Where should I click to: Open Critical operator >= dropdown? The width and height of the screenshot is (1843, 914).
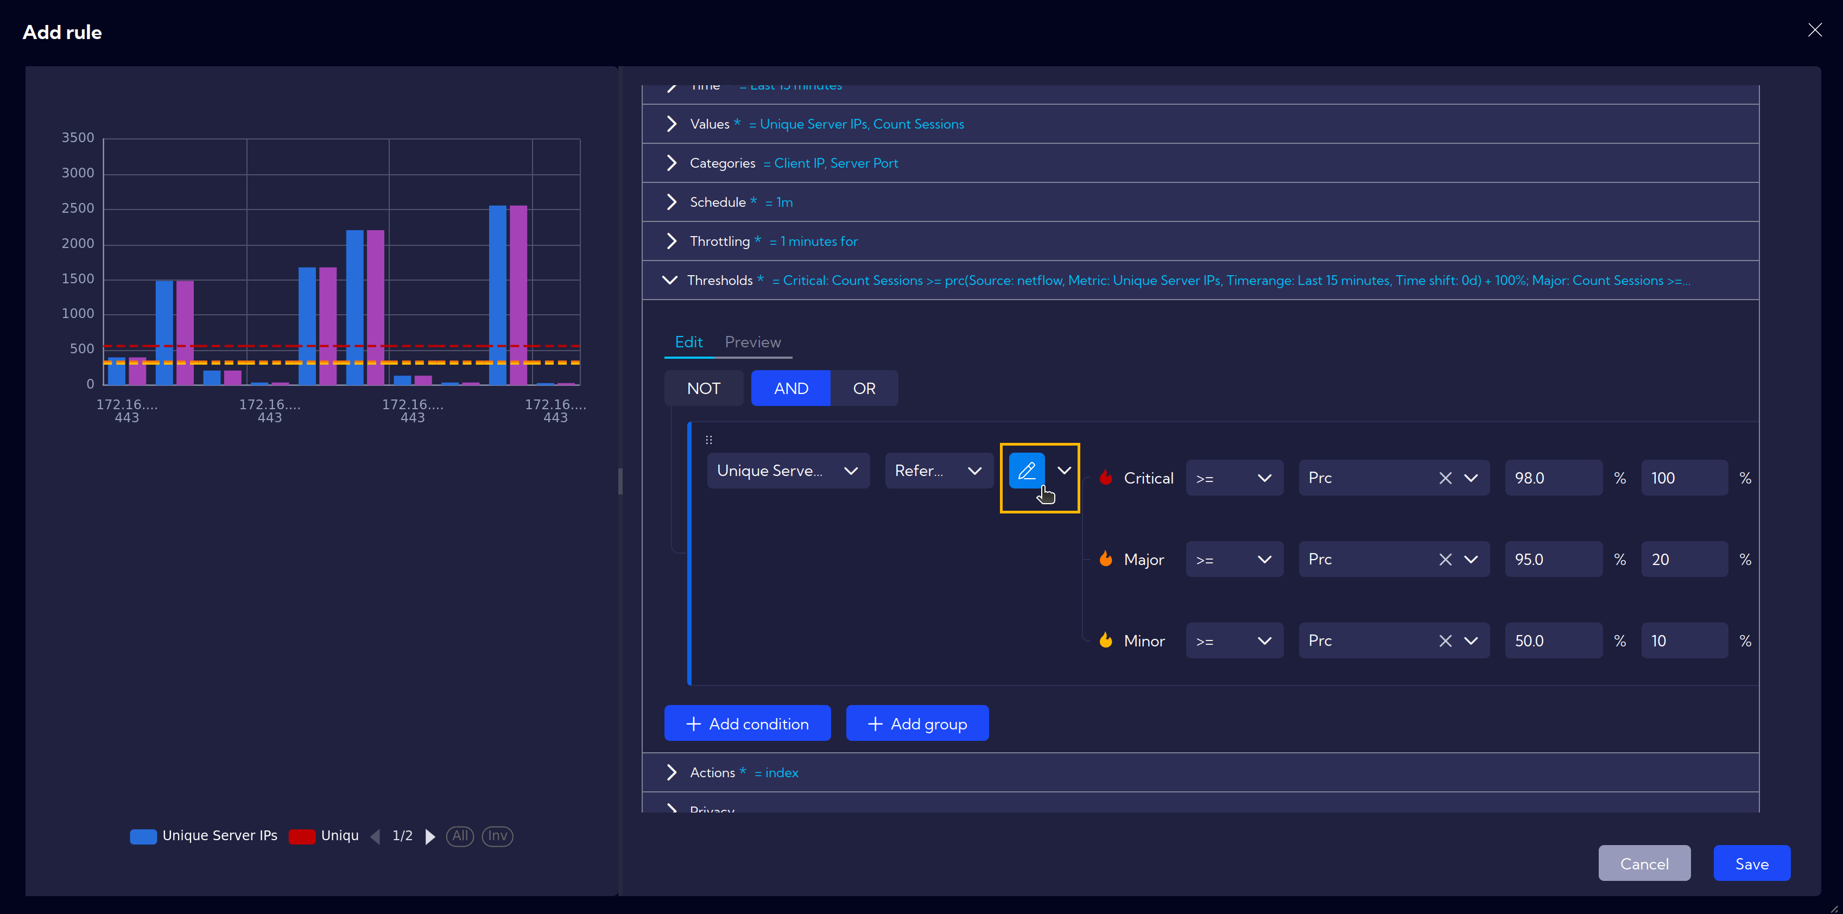click(1234, 478)
